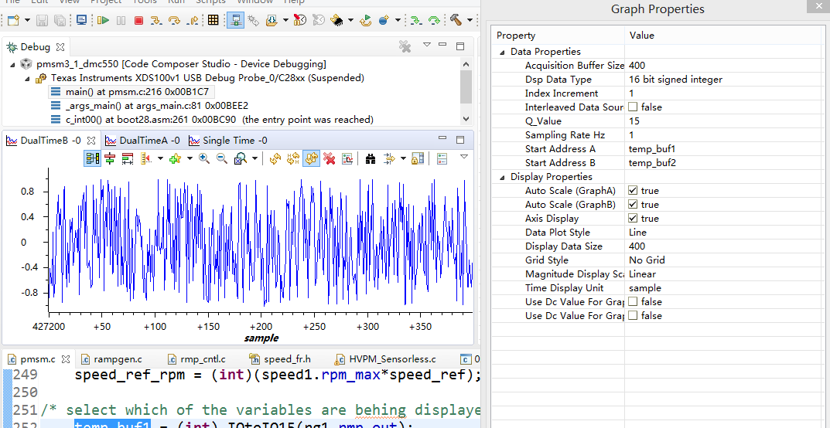Toggle the Interleaved Data Source checkbox

633,107
